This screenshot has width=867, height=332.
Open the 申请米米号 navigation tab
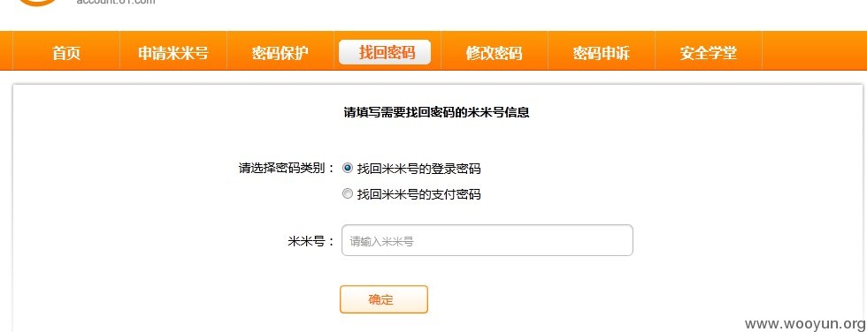[x=173, y=53]
